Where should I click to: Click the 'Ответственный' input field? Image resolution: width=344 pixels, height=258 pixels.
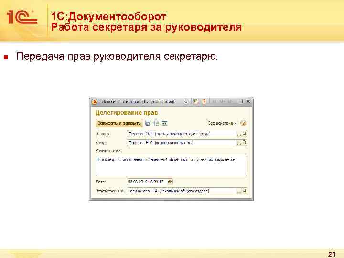(182, 191)
